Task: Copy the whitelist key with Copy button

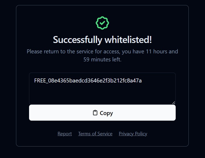Action: pyautogui.click(x=102, y=113)
